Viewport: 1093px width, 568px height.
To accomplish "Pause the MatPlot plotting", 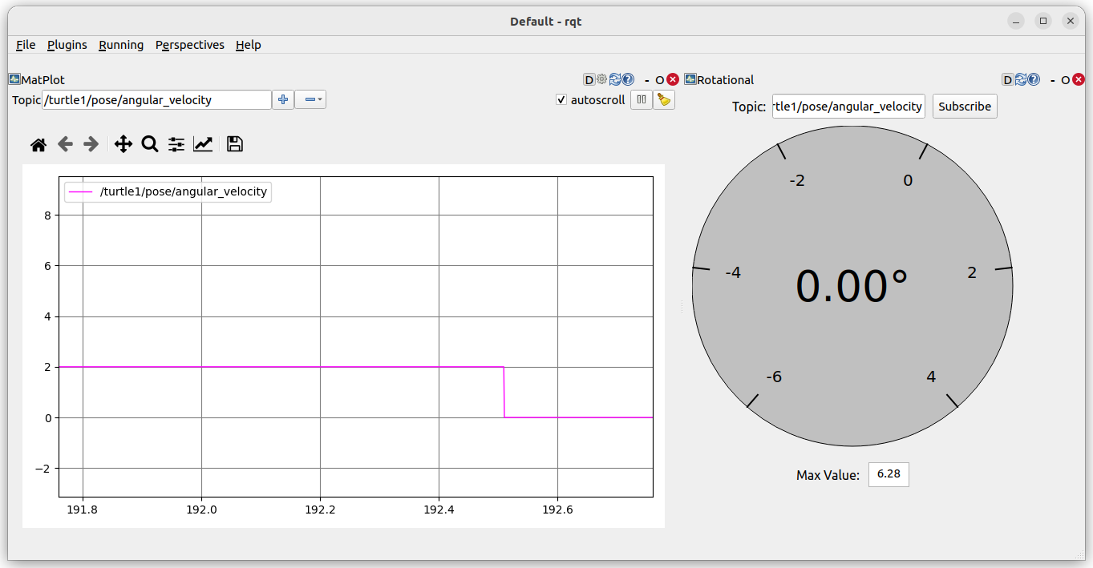I will [641, 99].
